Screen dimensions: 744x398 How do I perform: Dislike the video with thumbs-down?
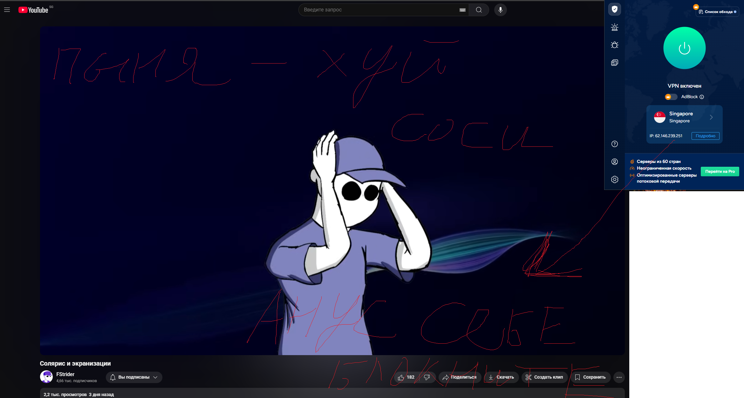427,377
